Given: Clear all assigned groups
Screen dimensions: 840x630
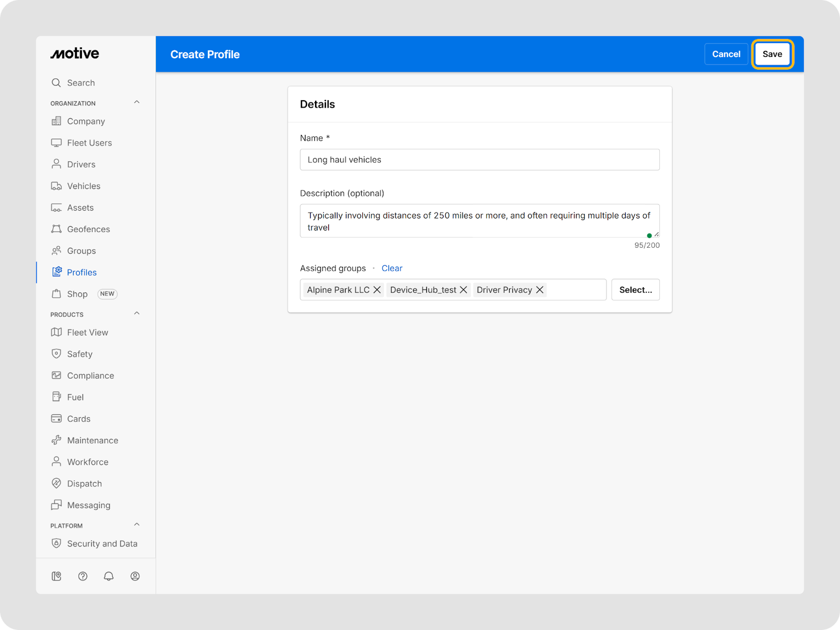Looking at the screenshot, I should [392, 268].
